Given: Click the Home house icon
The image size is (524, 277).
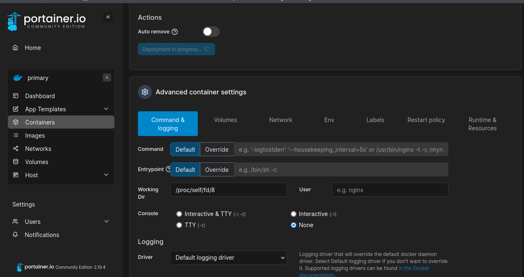Looking at the screenshot, I should (15, 47).
